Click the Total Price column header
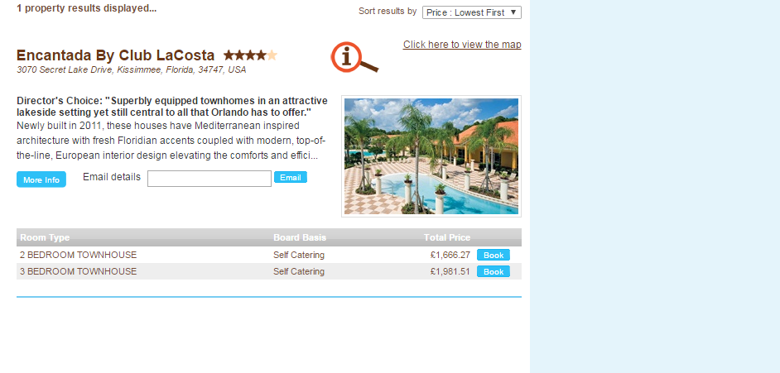This screenshot has height=373, width=780. (x=447, y=237)
